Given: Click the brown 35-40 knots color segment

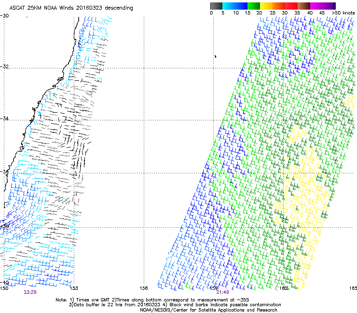Looking at the screenshot, I should point(304,6).
